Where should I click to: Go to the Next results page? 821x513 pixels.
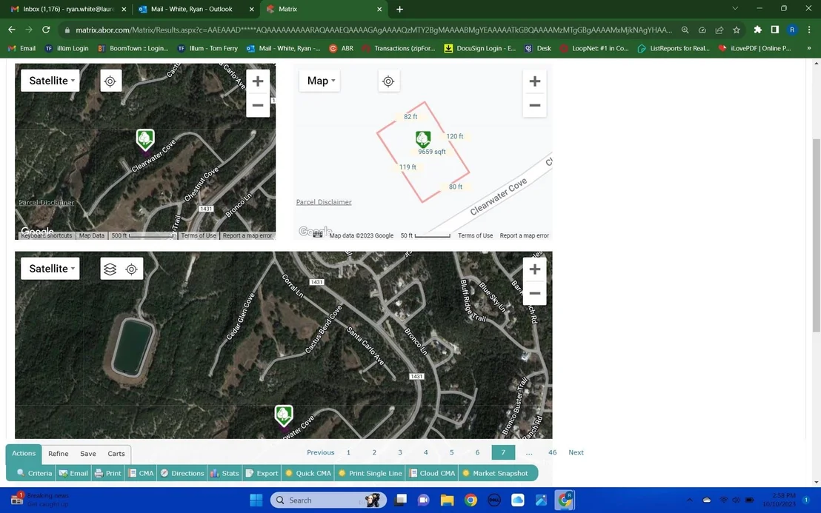point(576,452)
